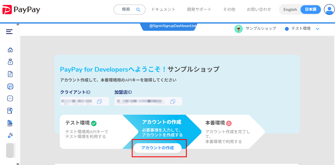Open the hamburger menu in the sidebar
The image size is (335, 165).
[9, 32]
